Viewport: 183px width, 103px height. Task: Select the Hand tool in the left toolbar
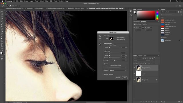2,44
